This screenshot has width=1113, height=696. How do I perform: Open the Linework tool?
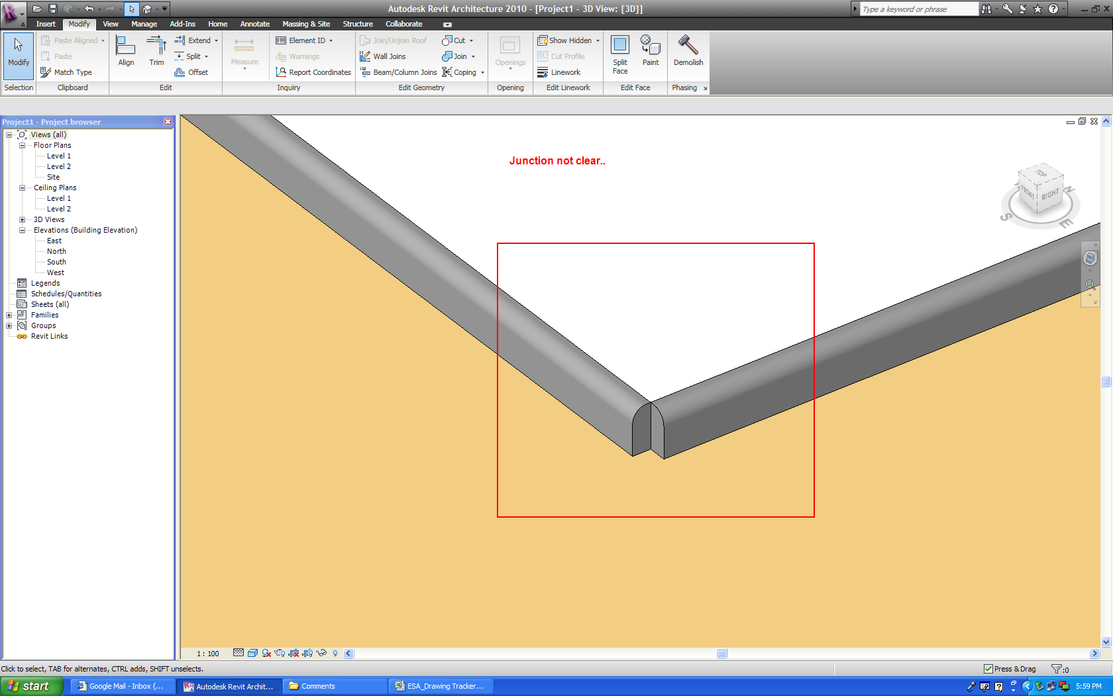559,72
